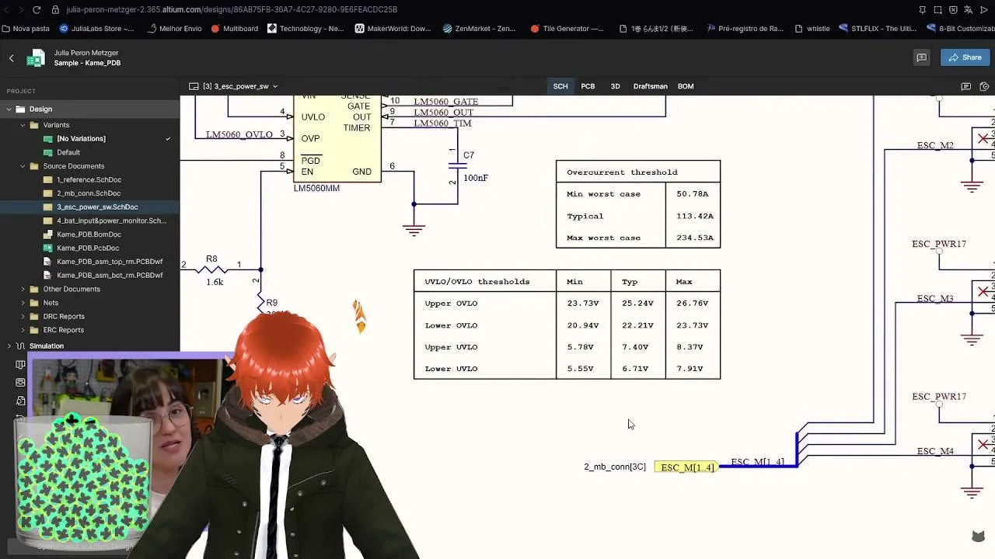Open the whistle bookmark
Viewport: 995px width, 559px height.
812,29
